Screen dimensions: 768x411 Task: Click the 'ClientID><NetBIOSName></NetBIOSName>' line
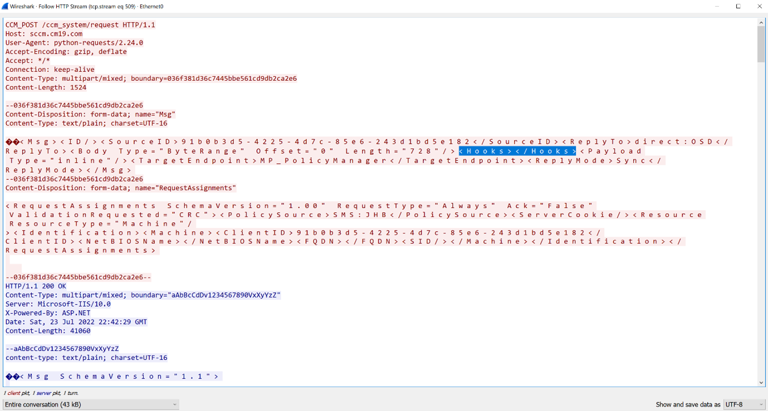pos(345,241)
